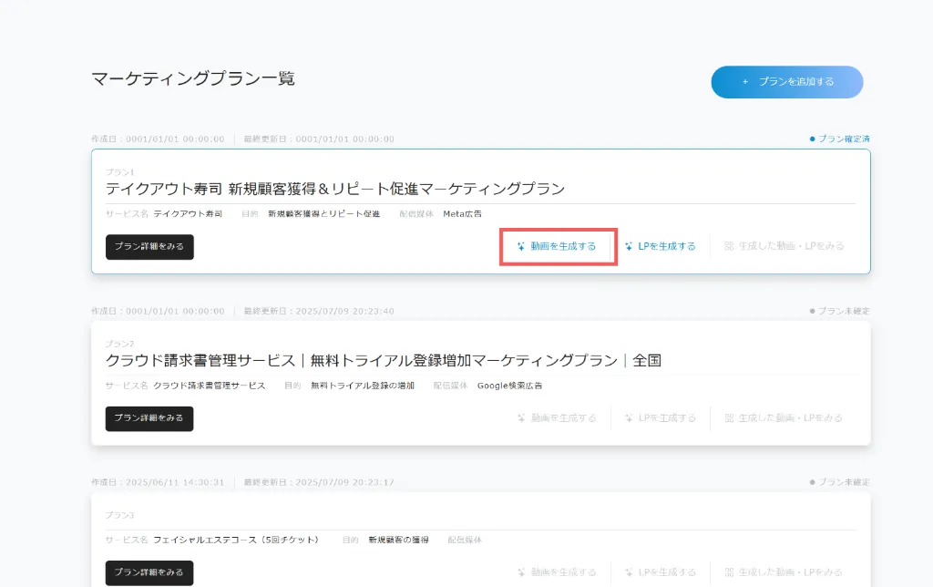Screen dimensions: 933x587
Task: Click the 動画を生成する sparkle icon for クラウド請求書管理サービス
Action: coord(521,418)
